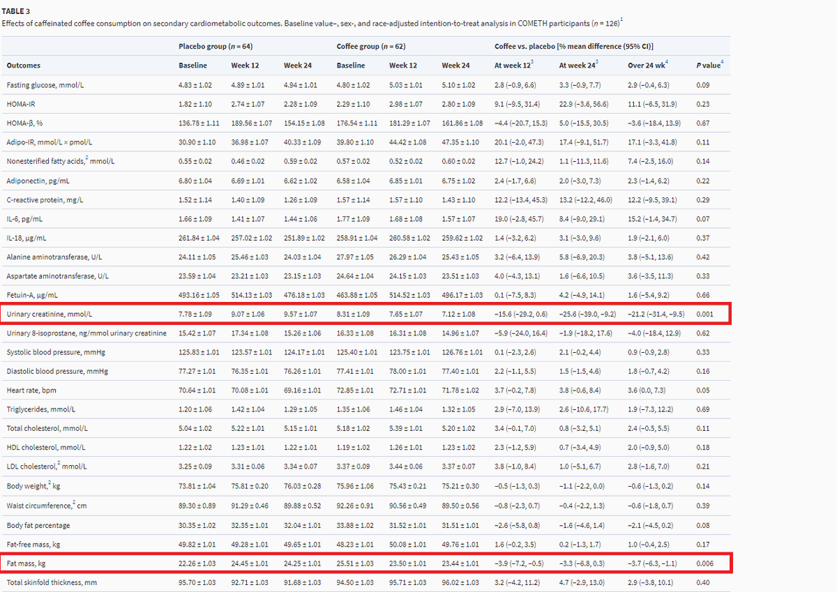Click the At week 12 column header
The image size is (837, 592).
tap(514, 66)
